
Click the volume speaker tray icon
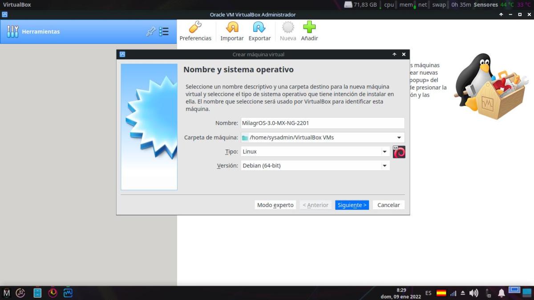(x=474, y=293)
